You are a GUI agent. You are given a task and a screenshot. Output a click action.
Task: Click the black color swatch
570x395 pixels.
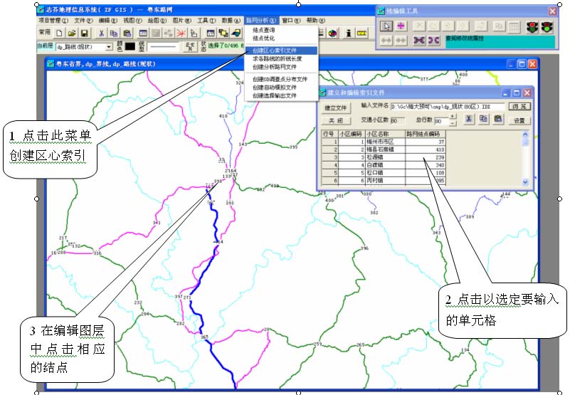click(x=130, y=47)
